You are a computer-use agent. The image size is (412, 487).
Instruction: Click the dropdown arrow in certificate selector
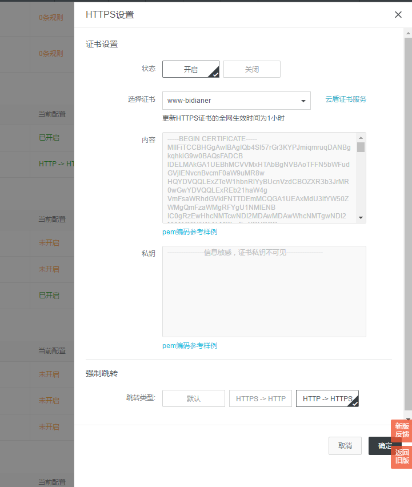[x=303, y=101]
